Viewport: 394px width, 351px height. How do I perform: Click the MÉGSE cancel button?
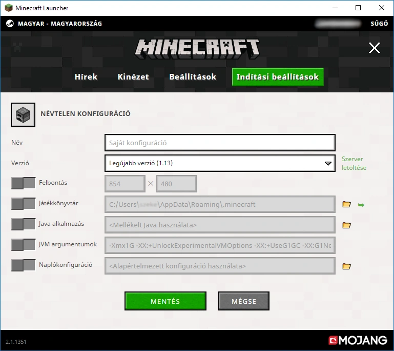(x=244, y=301)
